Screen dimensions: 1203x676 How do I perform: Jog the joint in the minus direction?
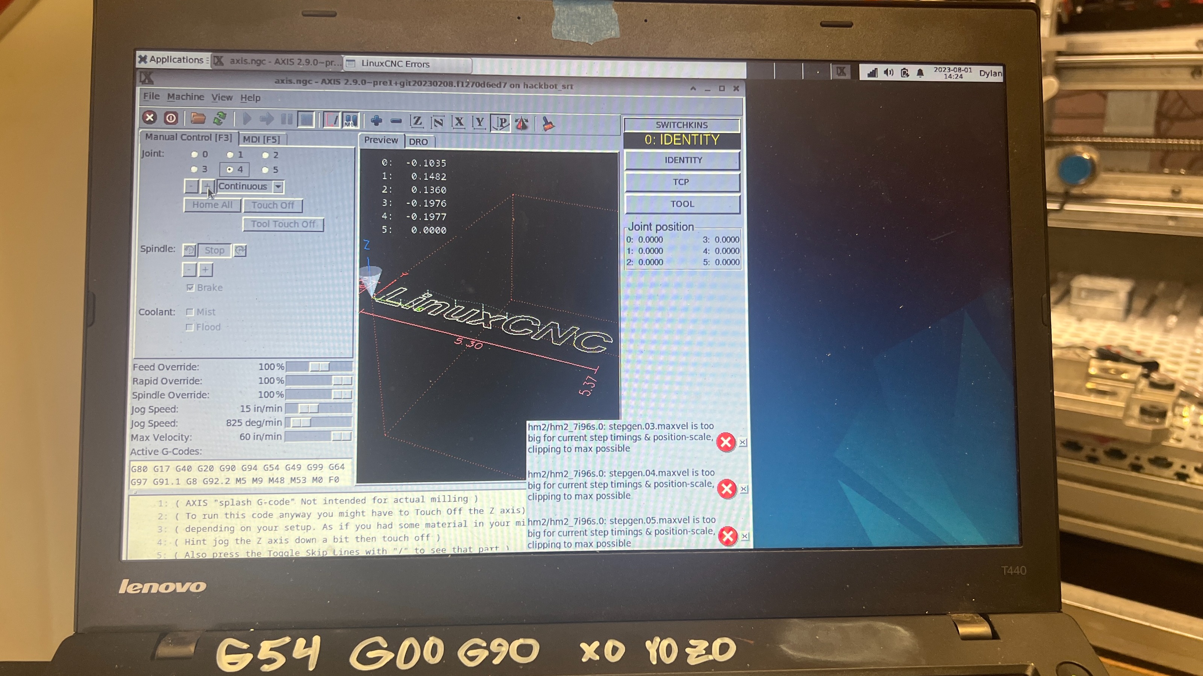(x=191, y=186)
